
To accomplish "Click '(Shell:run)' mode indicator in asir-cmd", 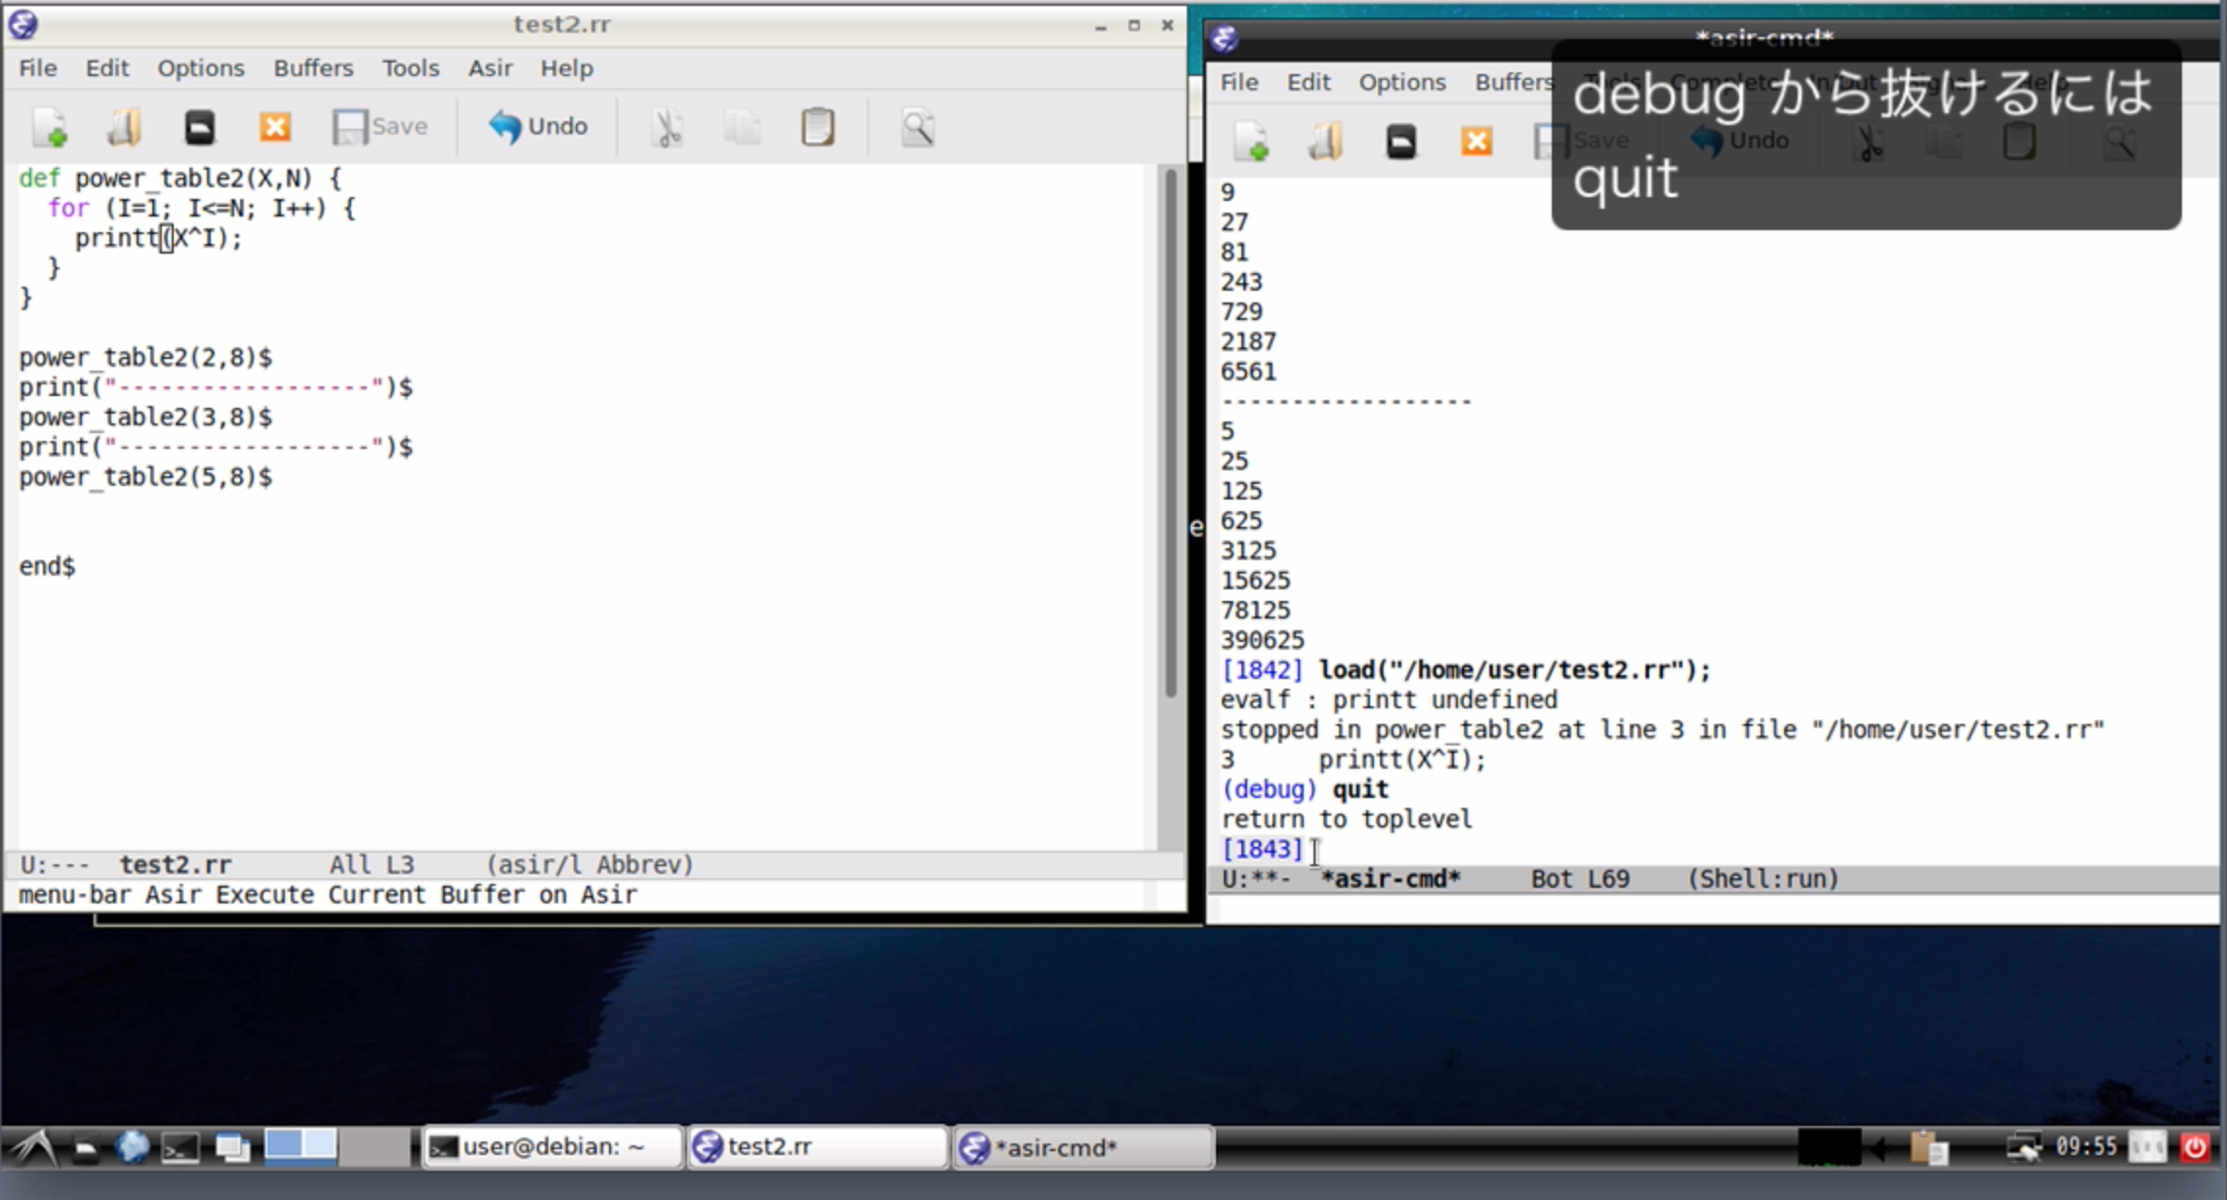I will tap(1762, 879).
